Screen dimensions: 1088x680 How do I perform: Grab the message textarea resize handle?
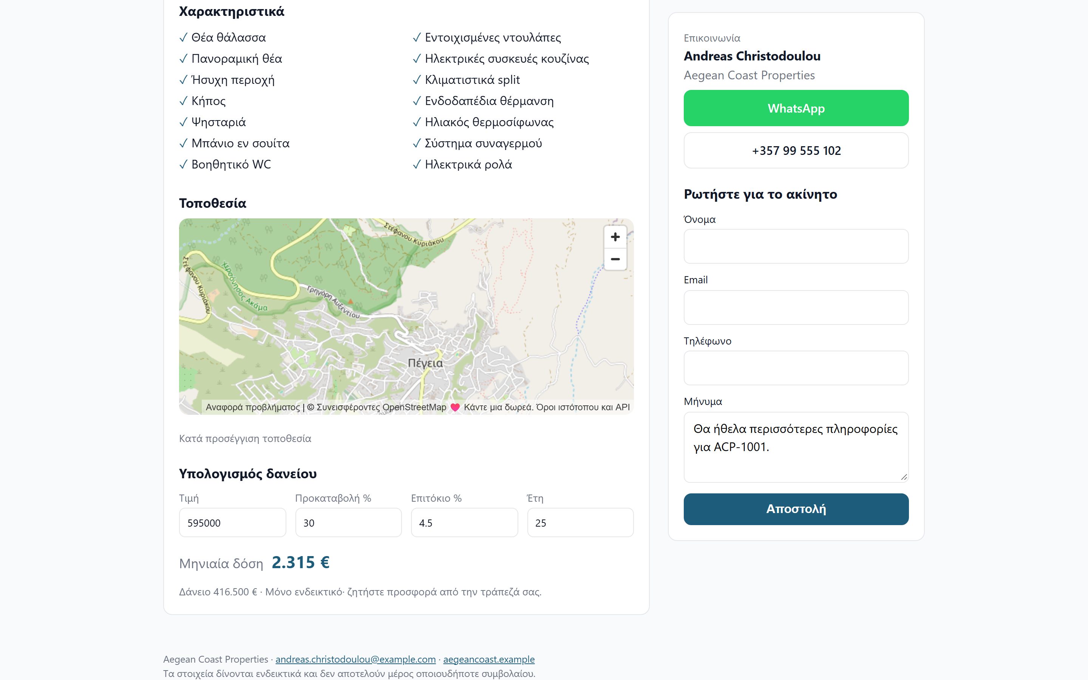pos(904,477)
